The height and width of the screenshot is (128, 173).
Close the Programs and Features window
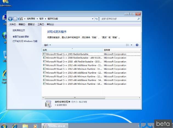point(138,14)
